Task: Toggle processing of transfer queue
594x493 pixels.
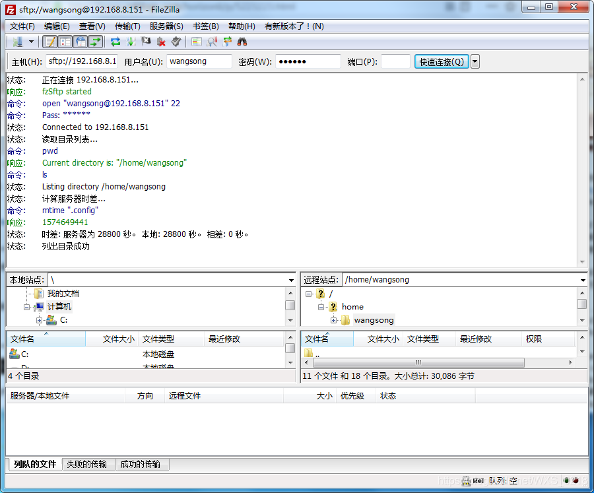Action: click(x=131, y=42)
